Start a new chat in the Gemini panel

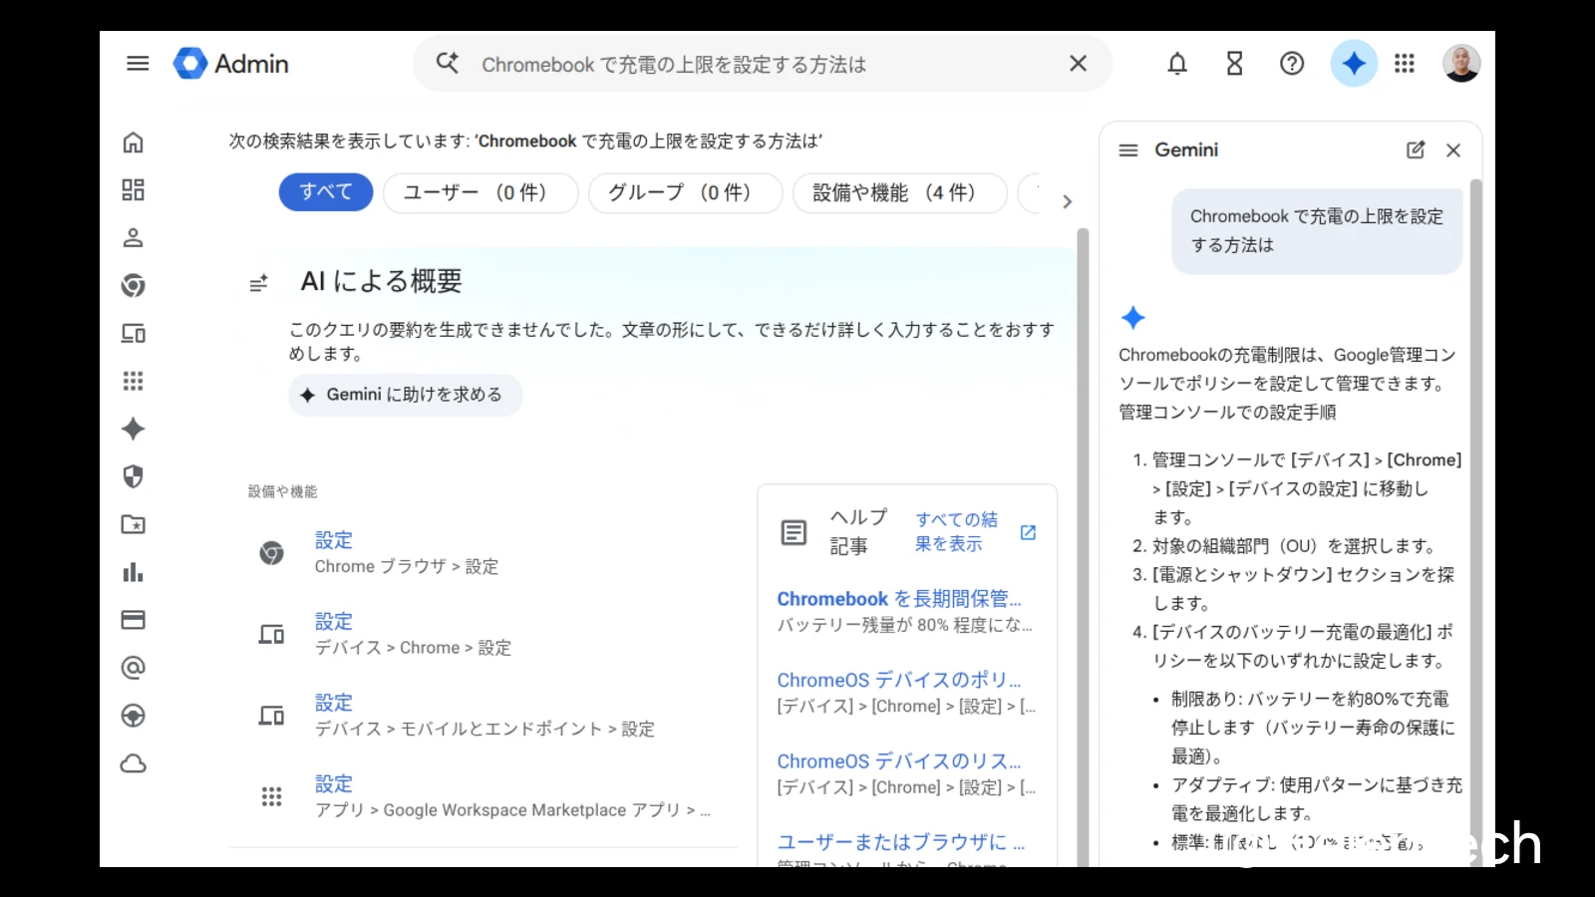point(1416,150)
